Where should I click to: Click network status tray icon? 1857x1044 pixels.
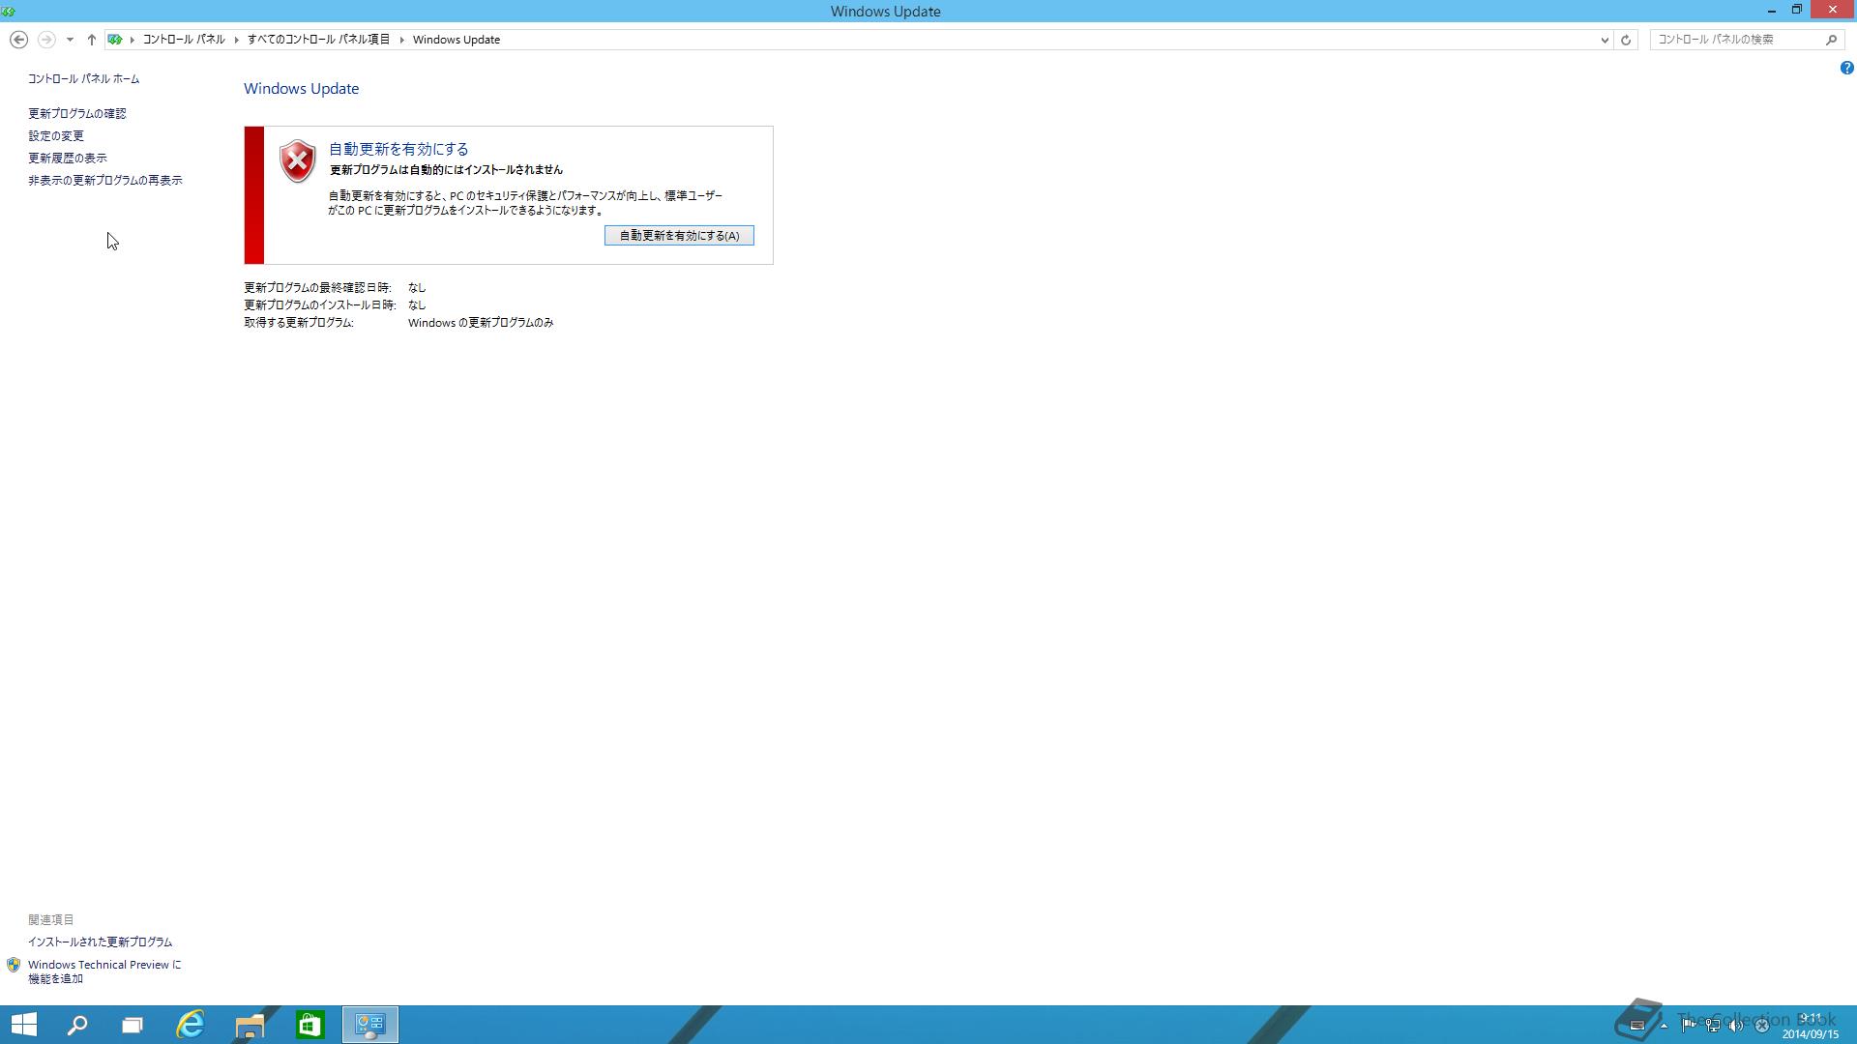1713,1026
